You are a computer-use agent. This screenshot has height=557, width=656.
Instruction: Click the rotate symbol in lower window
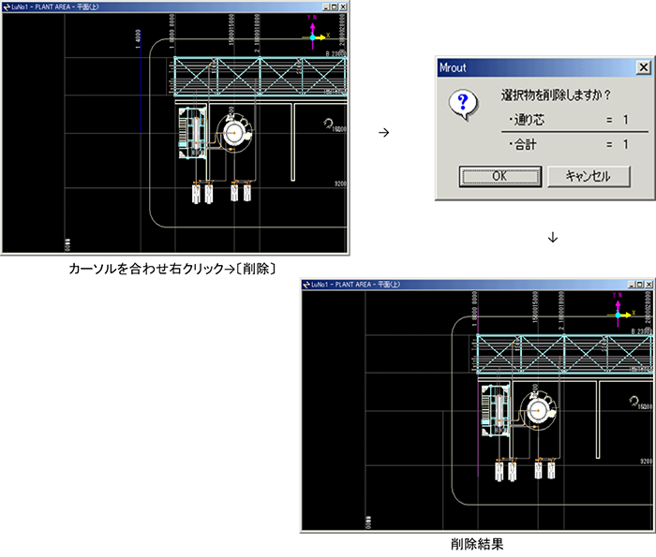[x=631, y=401]
